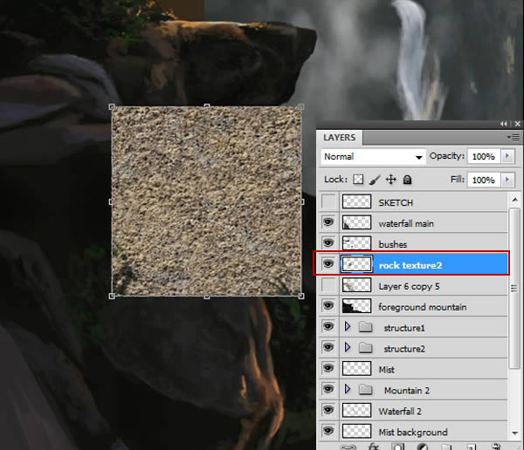Screen dimensions: 524x450
Task: Select the bushes layer name
Action: [x=393, y=244]
